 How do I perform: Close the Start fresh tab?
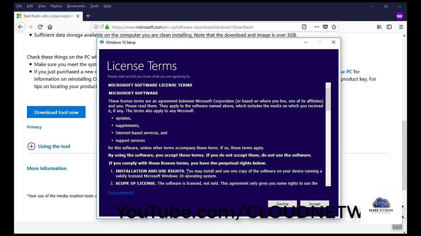tap(78, 16)
